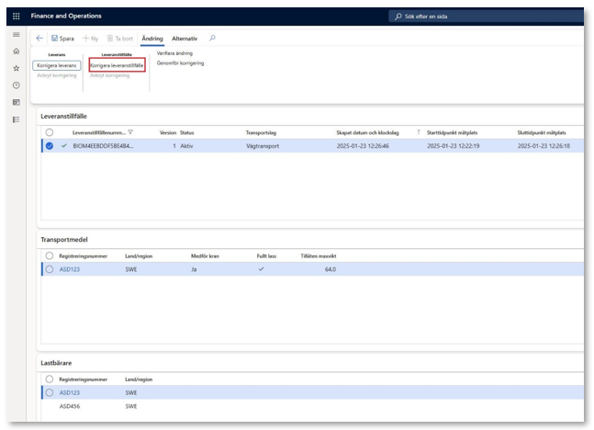The width and height of the screenshot is (594, 430).
Task: Open the Status column header menu
Action: point(186,132)
